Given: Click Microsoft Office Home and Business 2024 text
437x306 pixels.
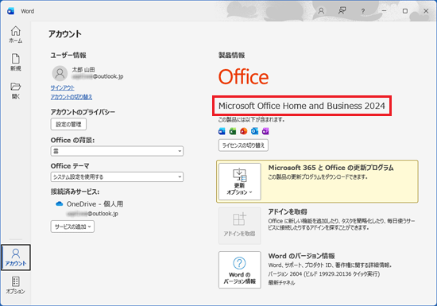Looking at the screenshot, I should click(x=302, y=106).
